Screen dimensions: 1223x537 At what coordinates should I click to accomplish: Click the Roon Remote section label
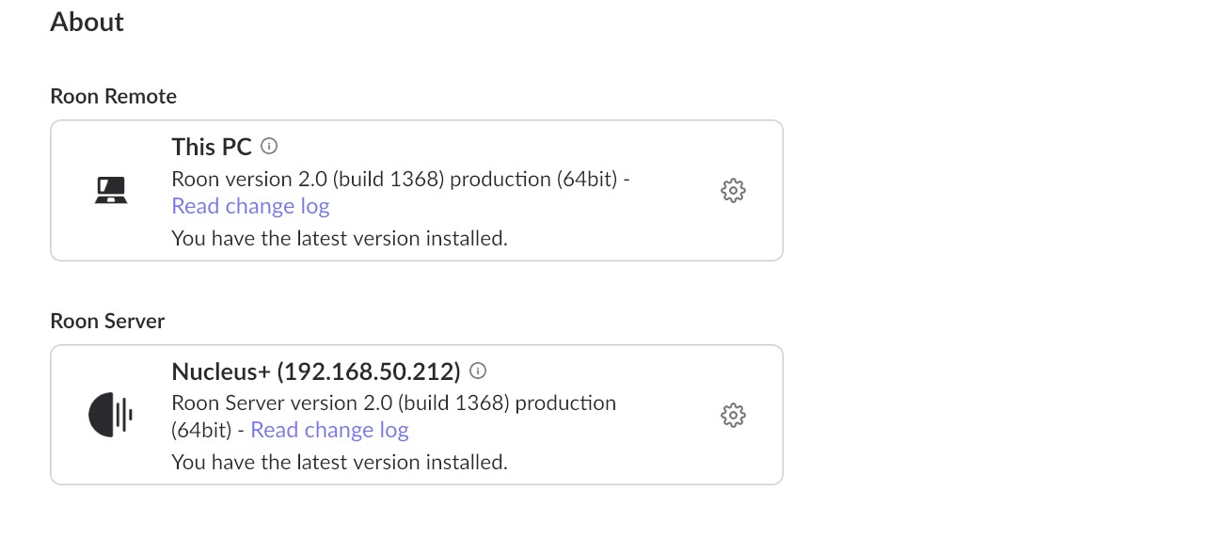113,96
